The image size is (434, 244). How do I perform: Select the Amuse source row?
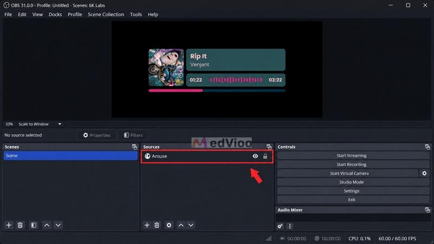[207, 156]
